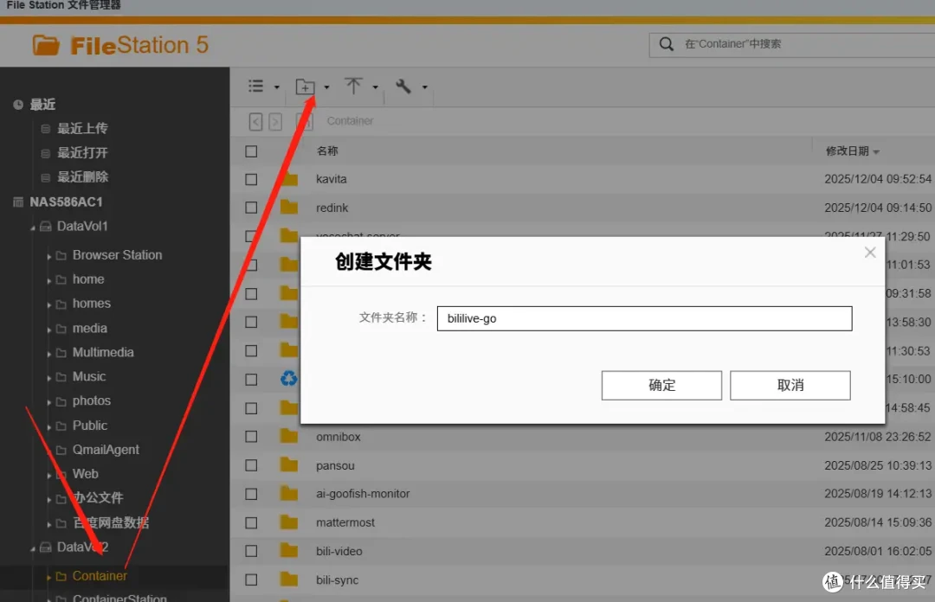
Task: Open the create folder dropdown arrow
Action: tap(326, 87)
